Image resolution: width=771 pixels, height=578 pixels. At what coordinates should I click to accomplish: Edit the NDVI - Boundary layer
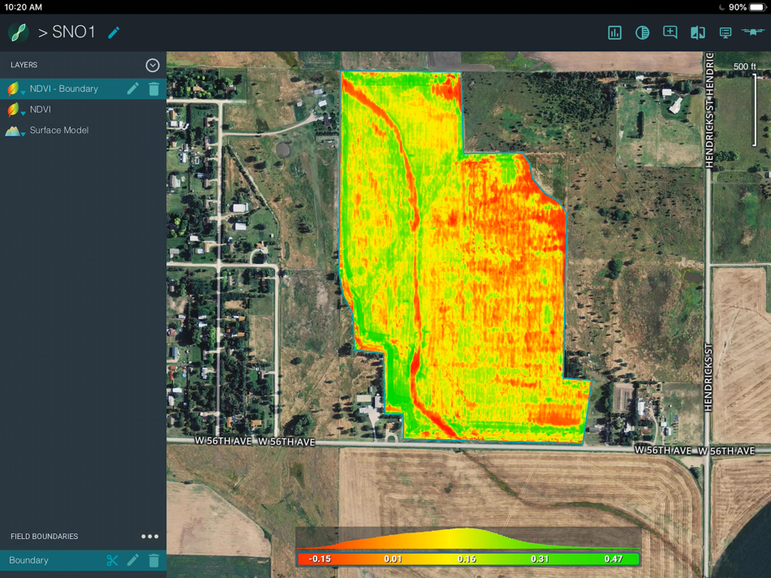(x=133, y=88)
